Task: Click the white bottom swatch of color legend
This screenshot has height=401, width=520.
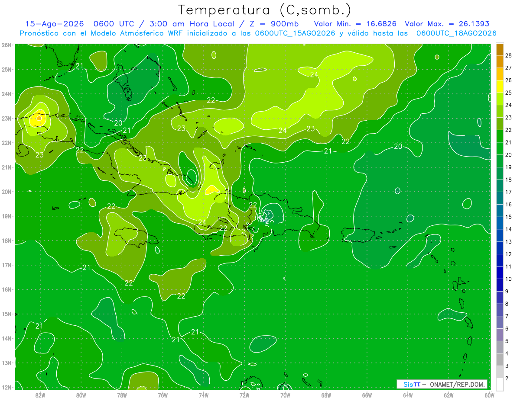Action: coord(500,384)
